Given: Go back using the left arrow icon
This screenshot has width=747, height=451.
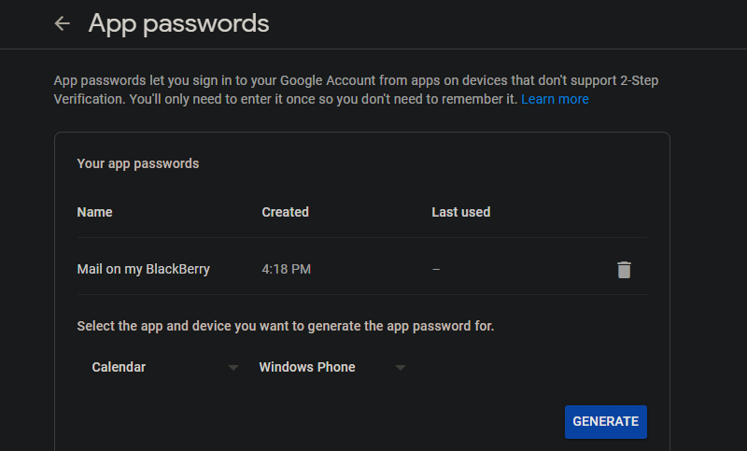Looking at the screenshot, I should (x=63, y=23).
